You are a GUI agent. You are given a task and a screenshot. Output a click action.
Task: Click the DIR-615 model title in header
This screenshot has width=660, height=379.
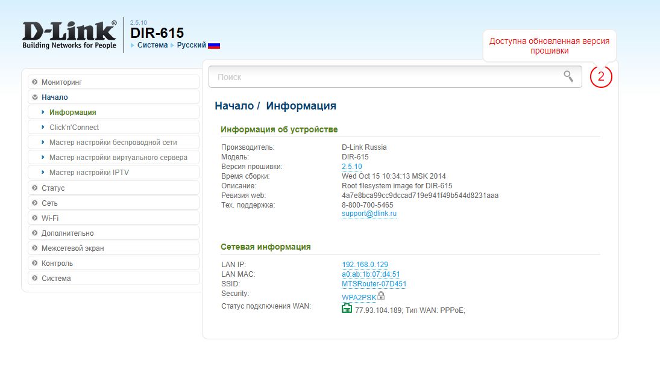pyautogui.click(x=157, y=32)
